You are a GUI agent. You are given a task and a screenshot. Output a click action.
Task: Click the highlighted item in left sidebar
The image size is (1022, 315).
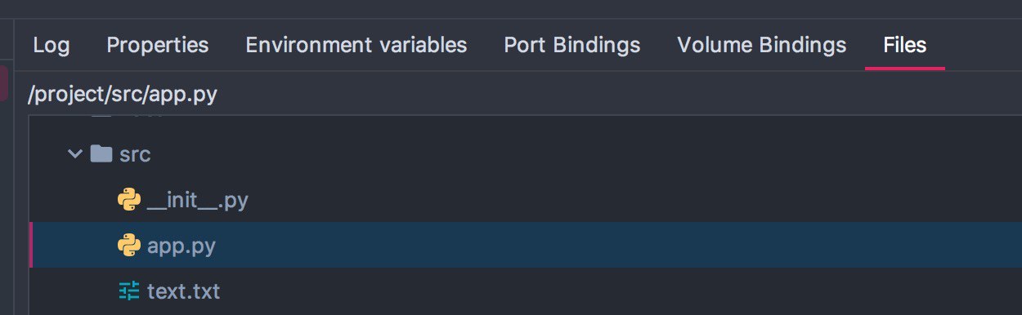[x=4, y=83]
